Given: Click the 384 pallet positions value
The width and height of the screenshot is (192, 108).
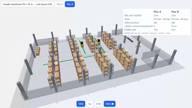Looking at the screenshot, I should click(173, 23).
